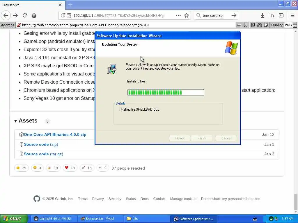Click the party reaction with 19
Image resolution: width=298 pixels, height=223 pixels.
click(x=53, y=168)
